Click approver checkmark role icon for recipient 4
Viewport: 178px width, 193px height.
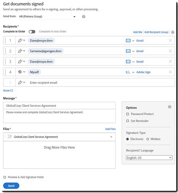coord(20,72)
